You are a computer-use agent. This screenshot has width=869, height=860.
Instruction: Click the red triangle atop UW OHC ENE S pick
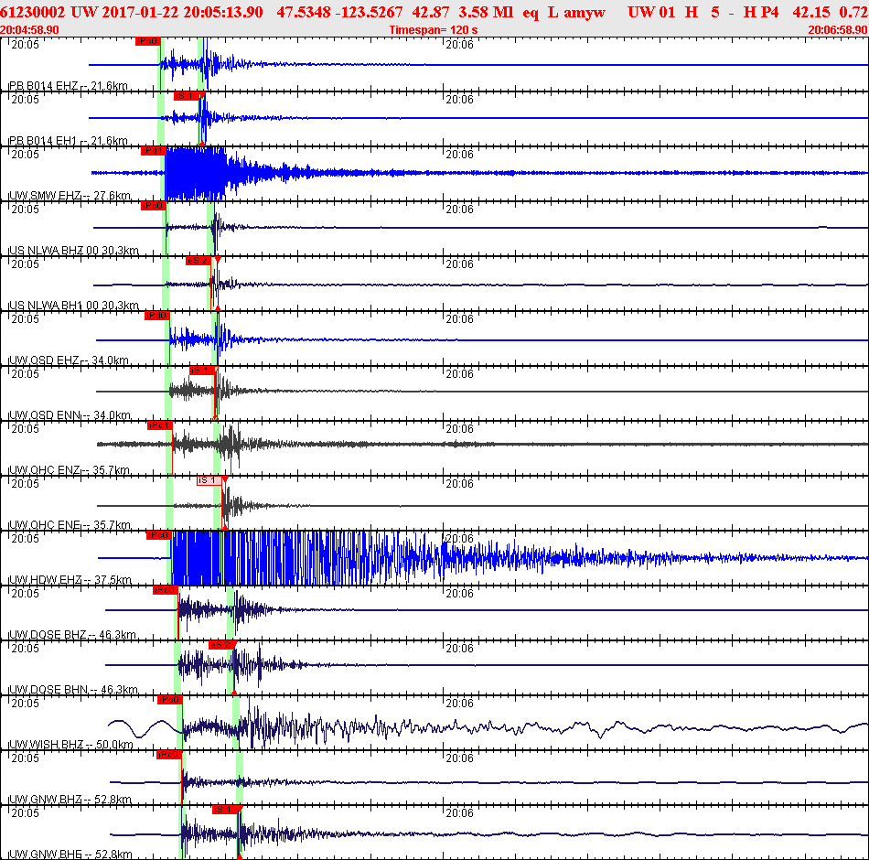225,480
